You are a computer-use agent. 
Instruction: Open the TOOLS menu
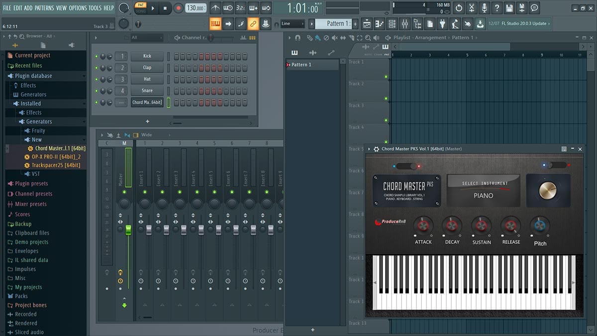(95, 8)
